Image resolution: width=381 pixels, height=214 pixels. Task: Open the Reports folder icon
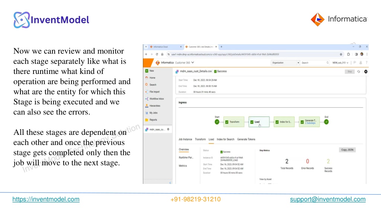(147, 120)
